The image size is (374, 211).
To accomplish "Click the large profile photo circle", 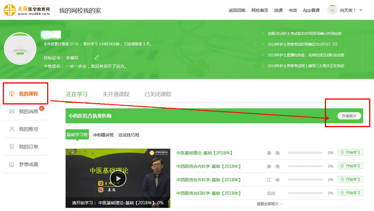I will [x=20, y=49].
